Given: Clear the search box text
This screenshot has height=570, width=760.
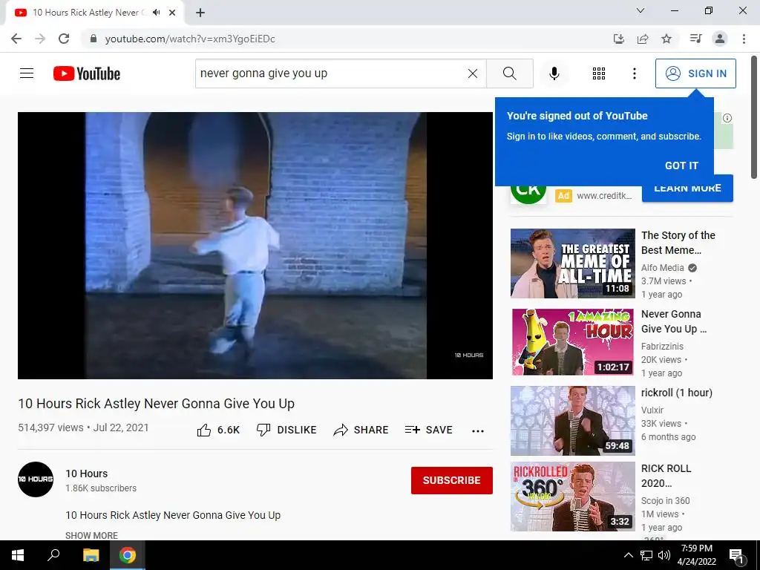Looking at the screenshot, I should tap(473, 73).
